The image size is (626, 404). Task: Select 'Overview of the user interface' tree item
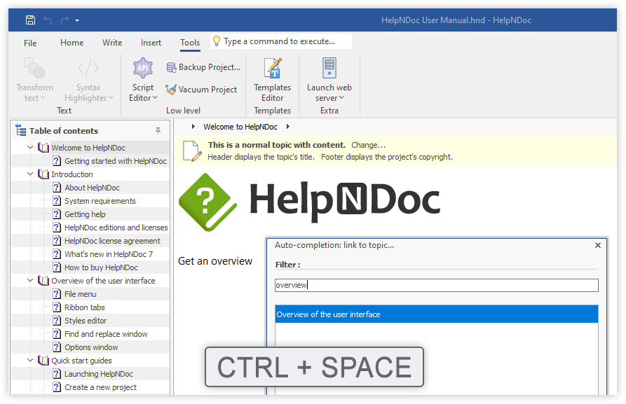(x=103, y=281)
